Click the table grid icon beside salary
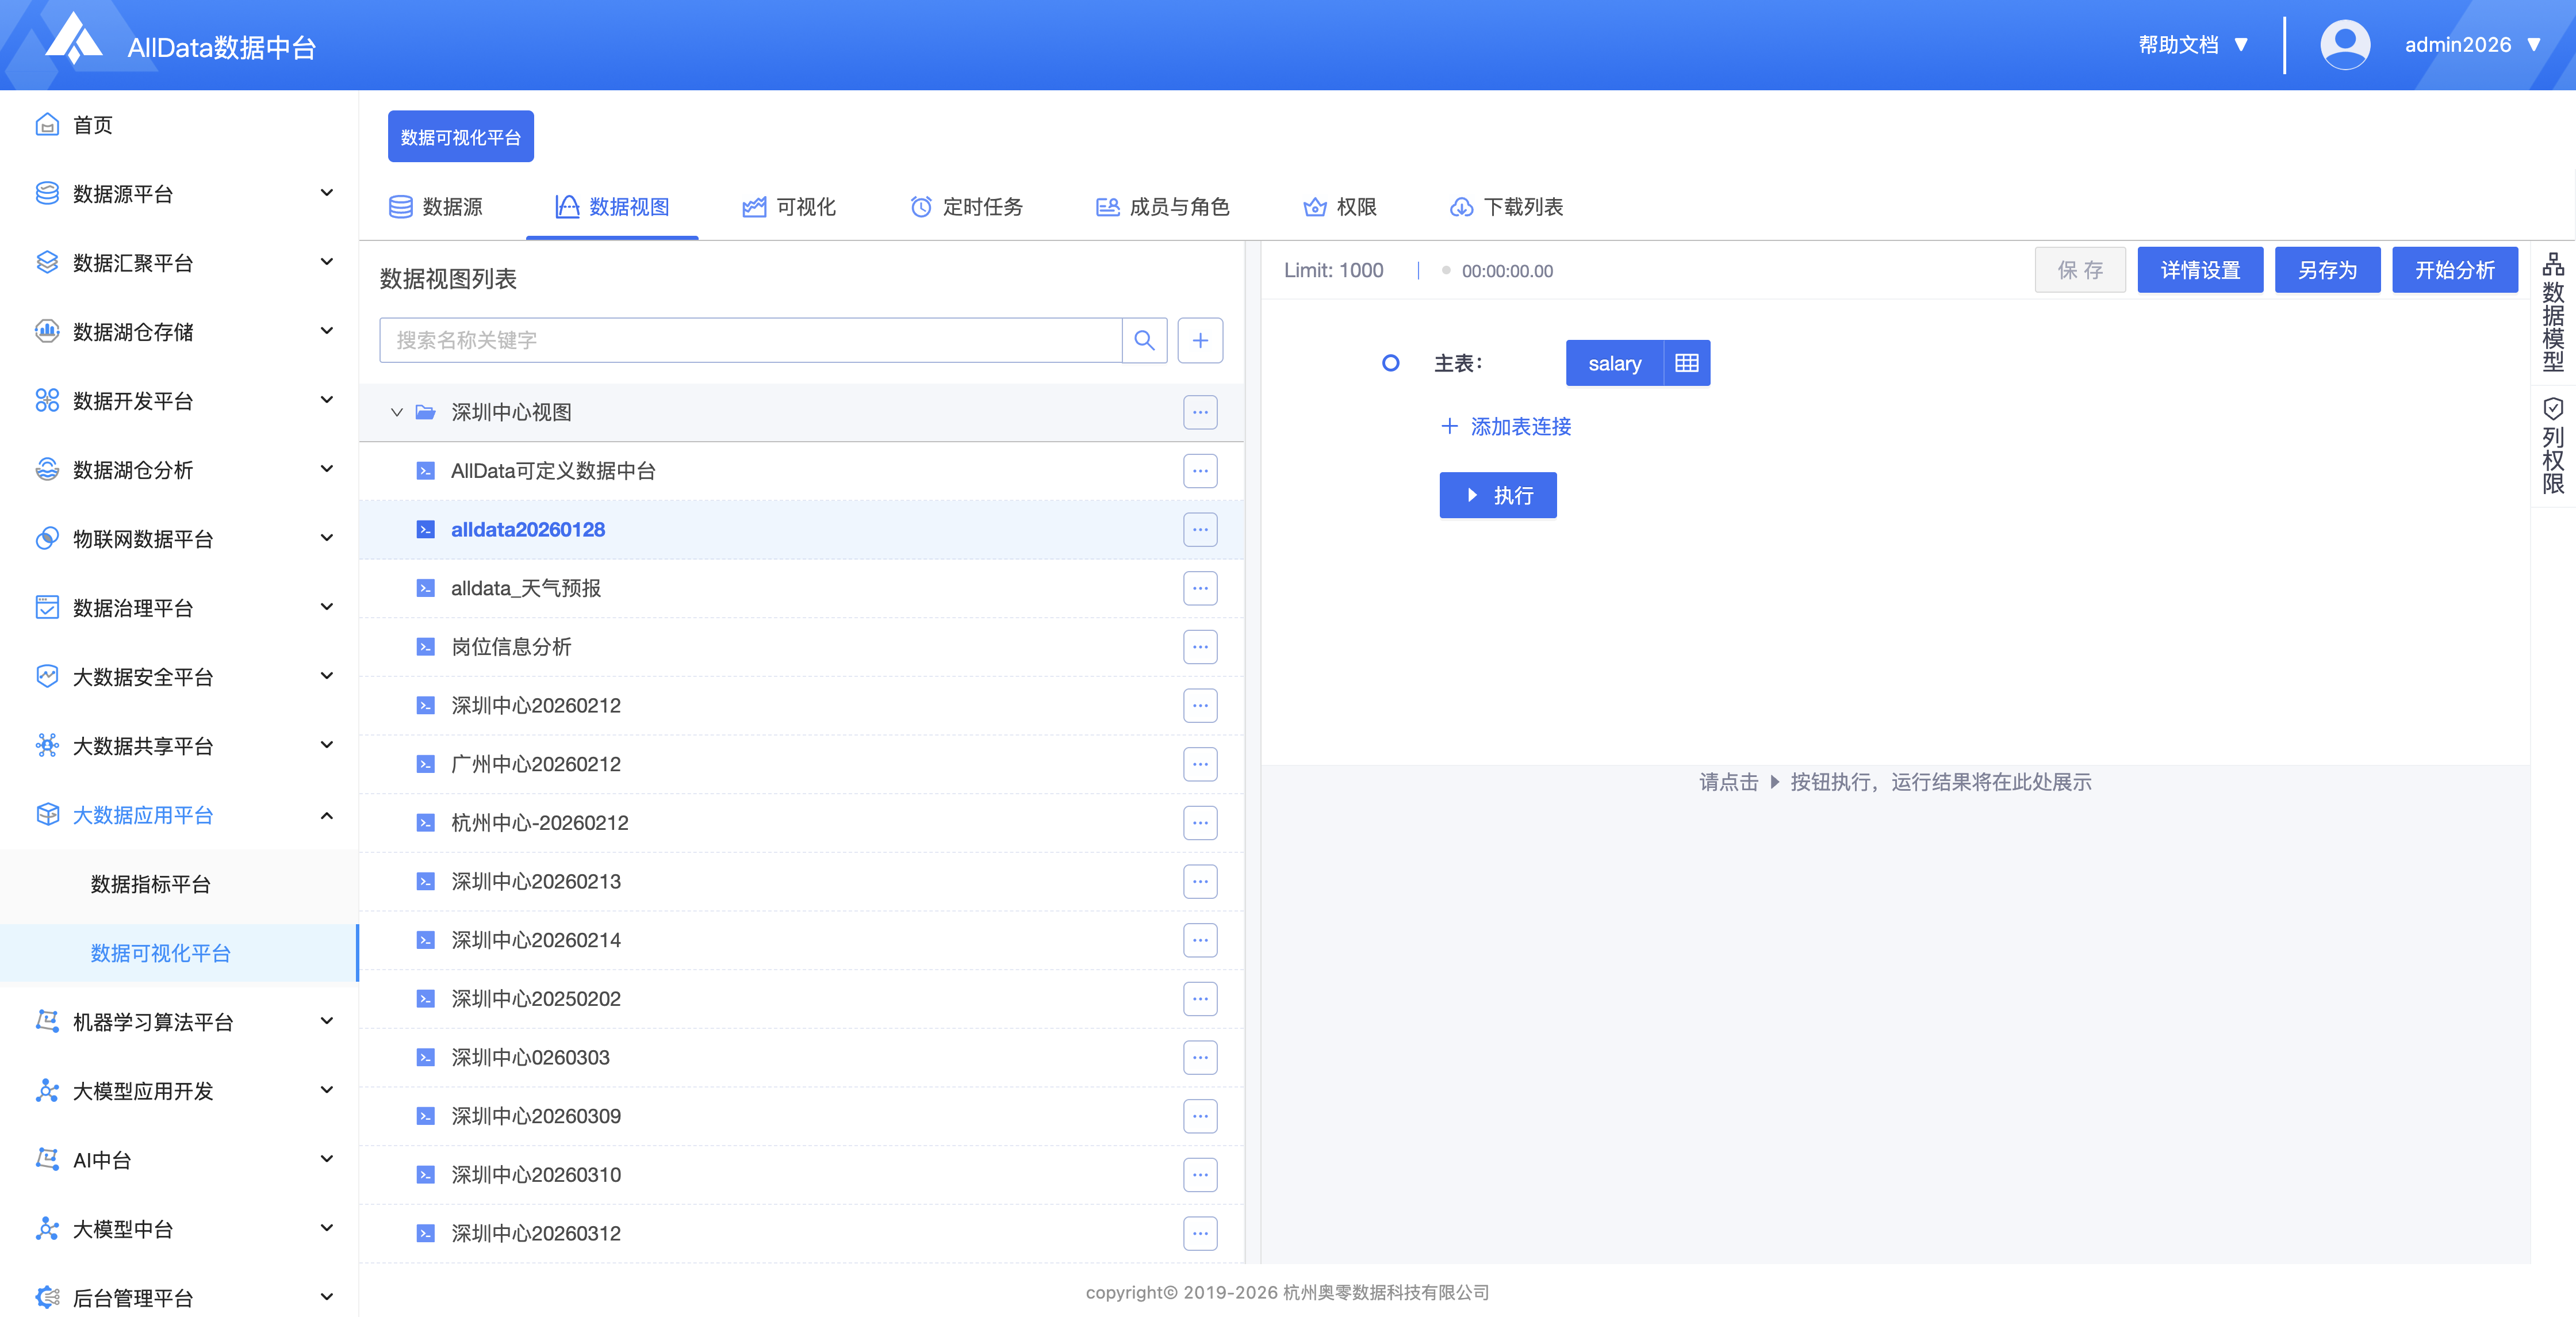Screen dimensions: 2576x1317 point(1687,363)
